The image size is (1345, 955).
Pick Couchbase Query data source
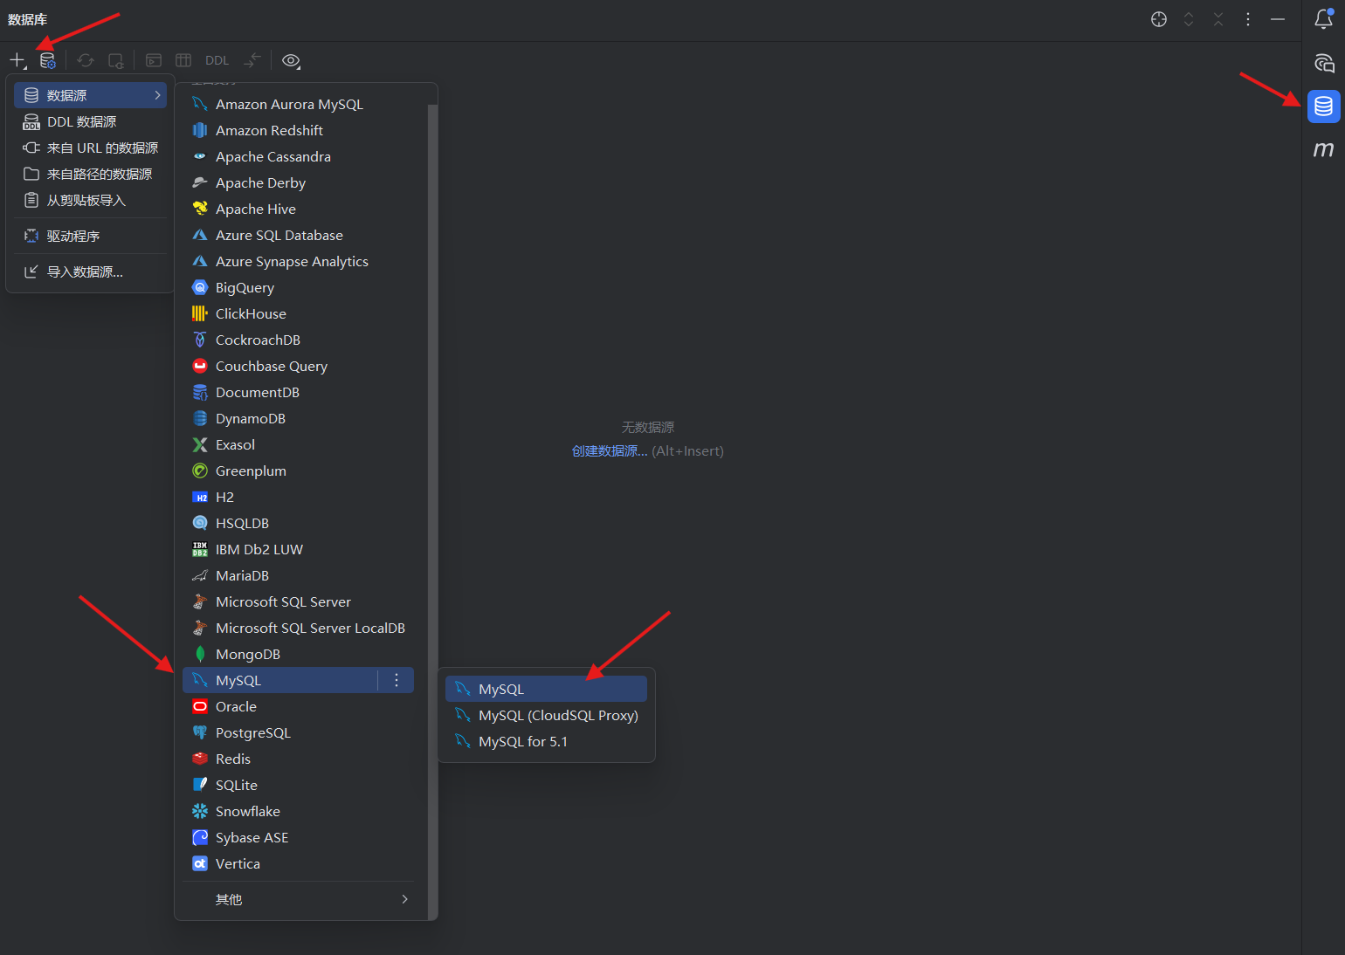coord(298,366)
